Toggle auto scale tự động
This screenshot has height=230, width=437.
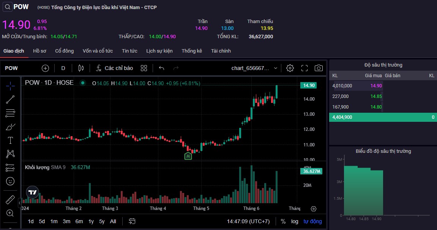click(x=312, y=221)
